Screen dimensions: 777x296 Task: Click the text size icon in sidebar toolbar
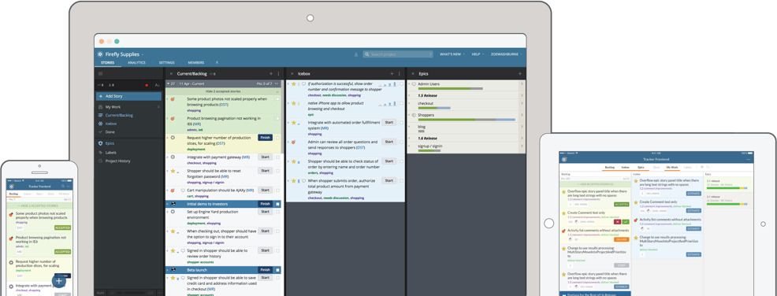(x=157, y=85)
